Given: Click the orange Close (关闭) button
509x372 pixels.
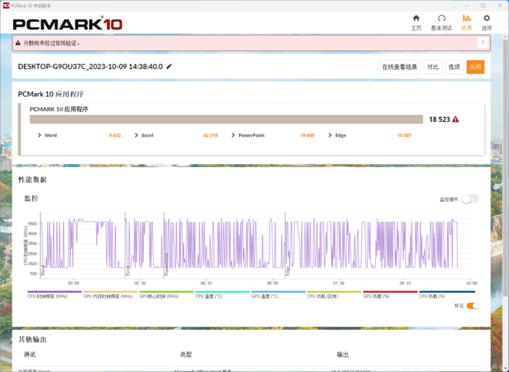Looking at the screenshot, I should [476, 67].
